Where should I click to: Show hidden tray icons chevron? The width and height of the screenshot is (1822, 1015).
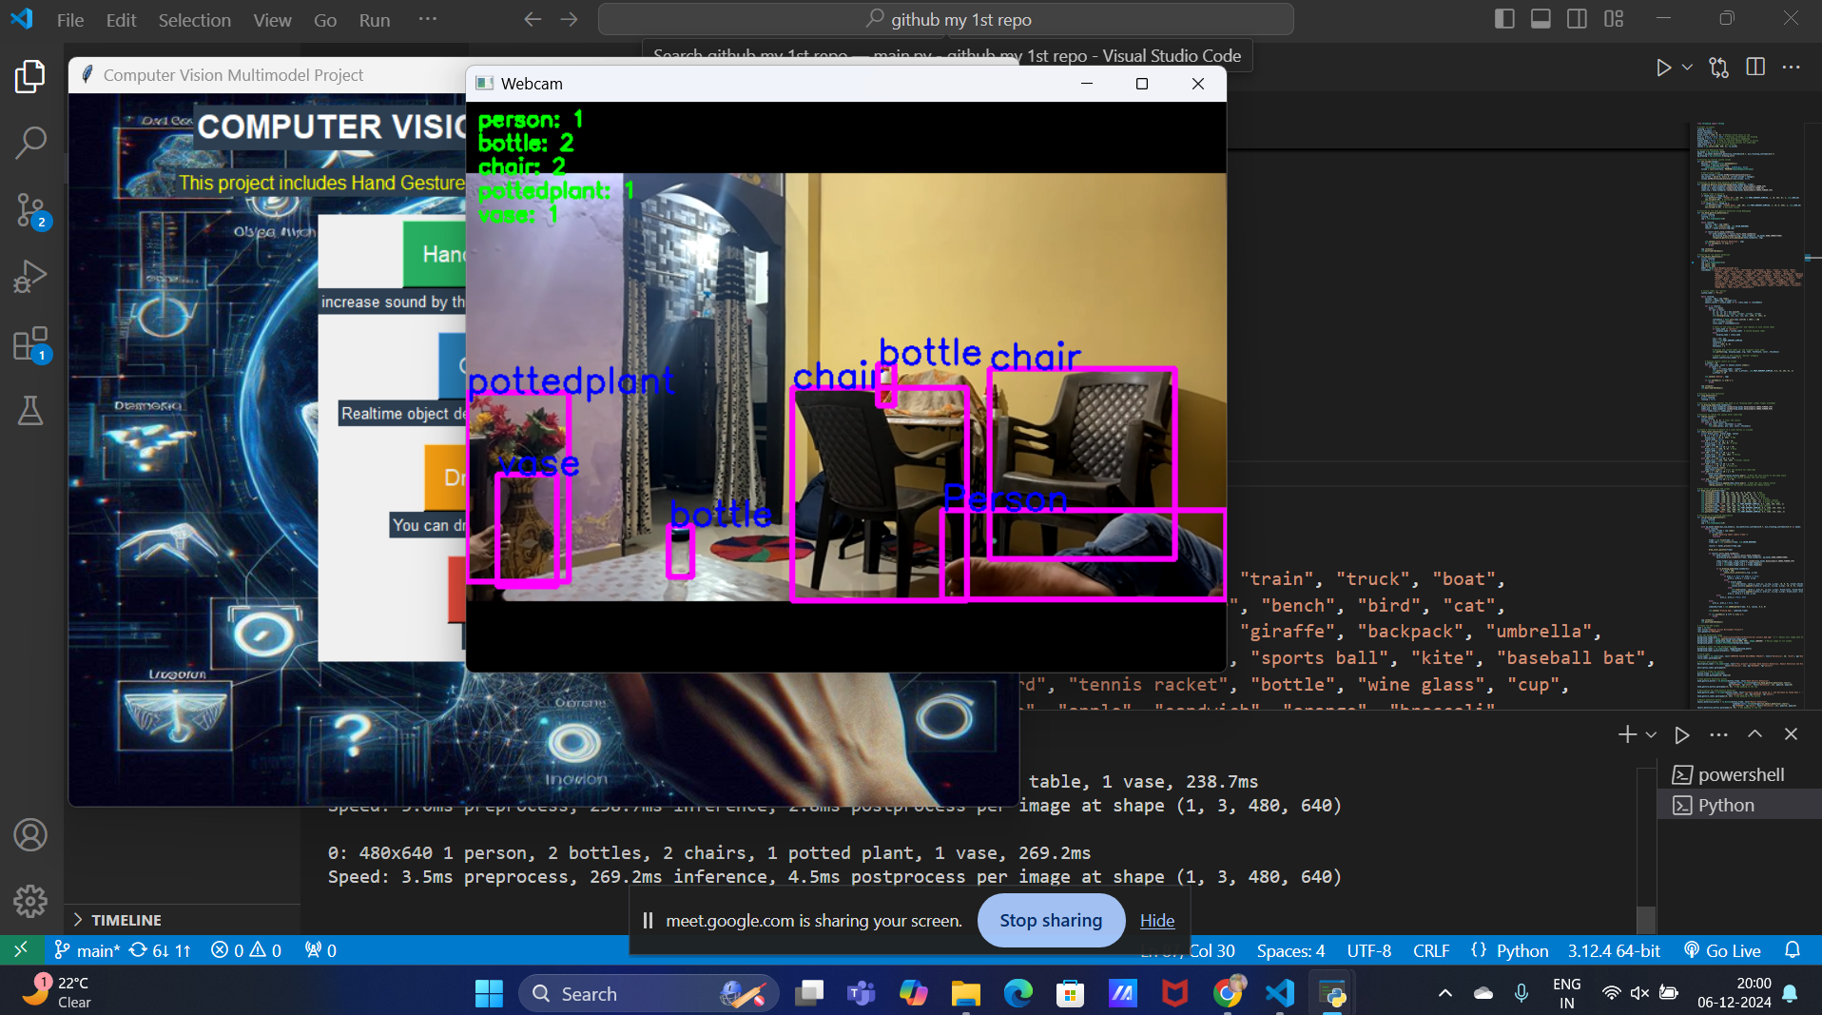1445,993
